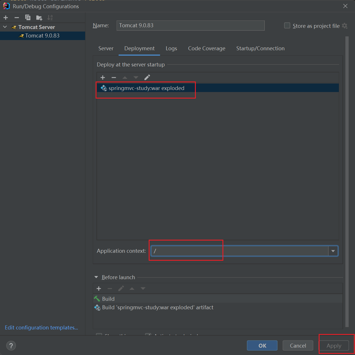Select springmvc-study:war exploded artifact
The height and width of the screenshot is (355, 355).
(x=146, y=88)
